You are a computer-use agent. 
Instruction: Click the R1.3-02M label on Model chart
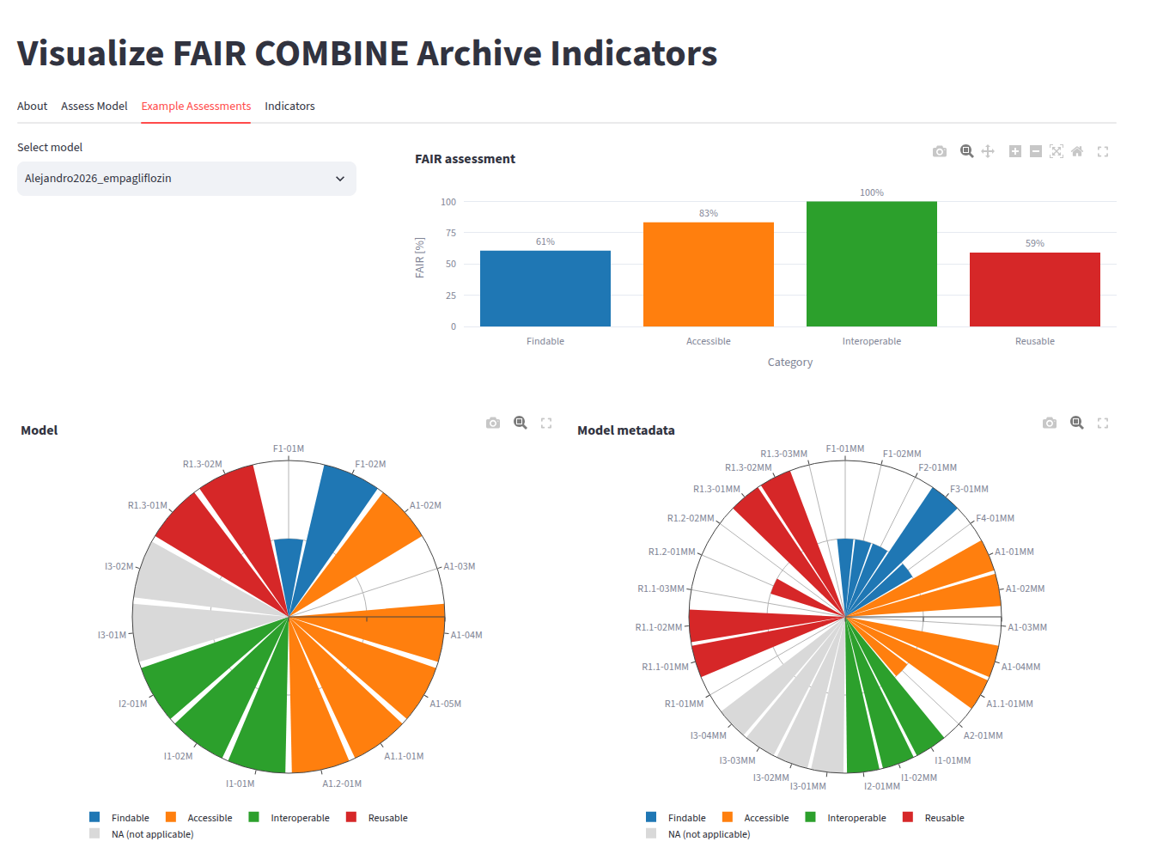[x=202, y=464]
